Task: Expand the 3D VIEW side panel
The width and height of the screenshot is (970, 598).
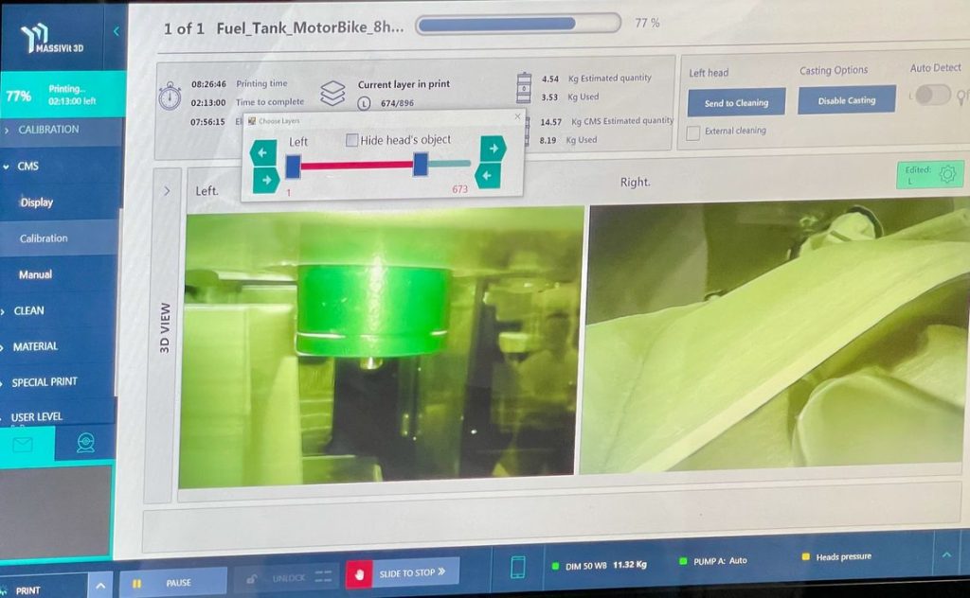Action: tap(167, 191)
